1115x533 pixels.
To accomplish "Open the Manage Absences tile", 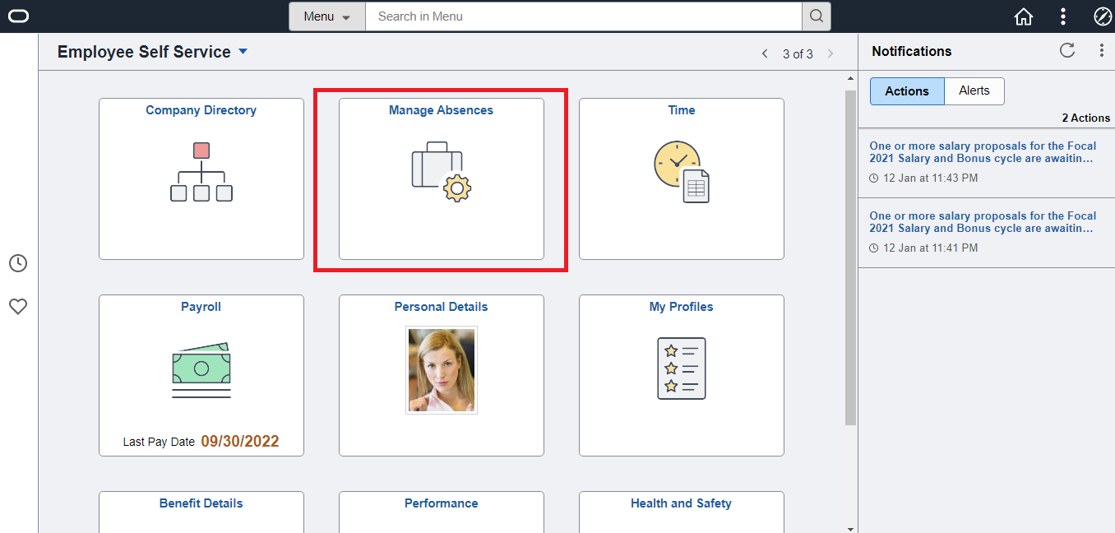I will coord(442,179).
